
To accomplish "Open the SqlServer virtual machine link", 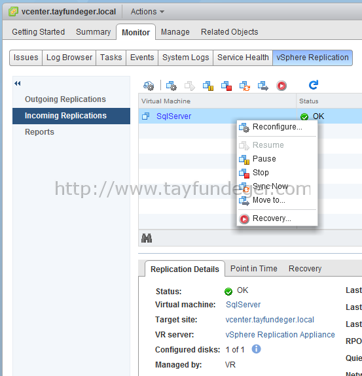I will click(173, 116).
